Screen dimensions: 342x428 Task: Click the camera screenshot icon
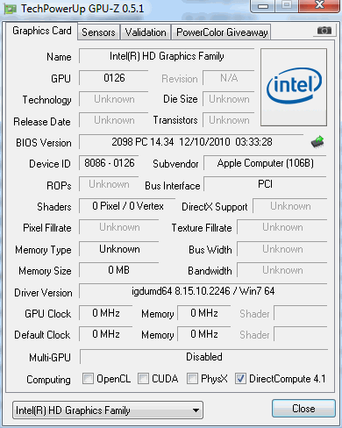(324, 30)
